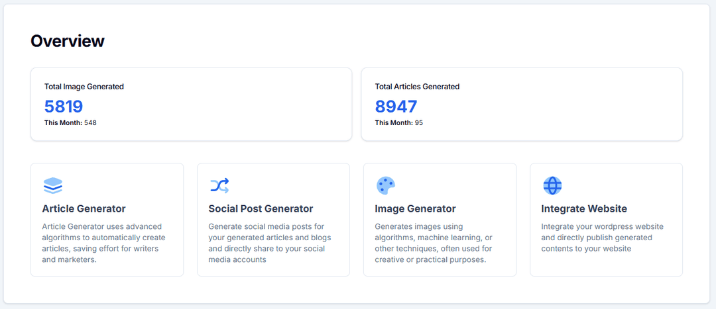The image size is (716, 309).
Task: Click the Image Generator description text
Action: pyautogui.click(x=434, y=243)
